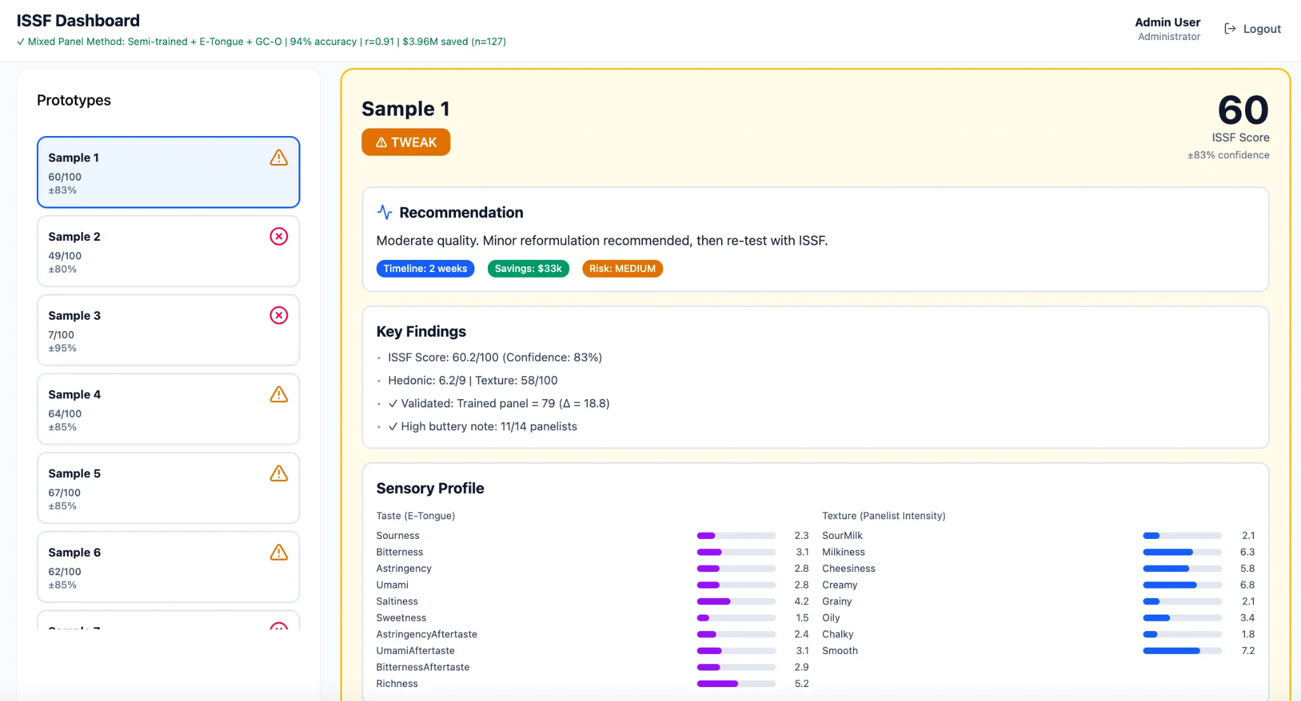The image size is (1301, 701).
Task: Click the warning triangle icon on Sample 6
Action: pos(279,552)
